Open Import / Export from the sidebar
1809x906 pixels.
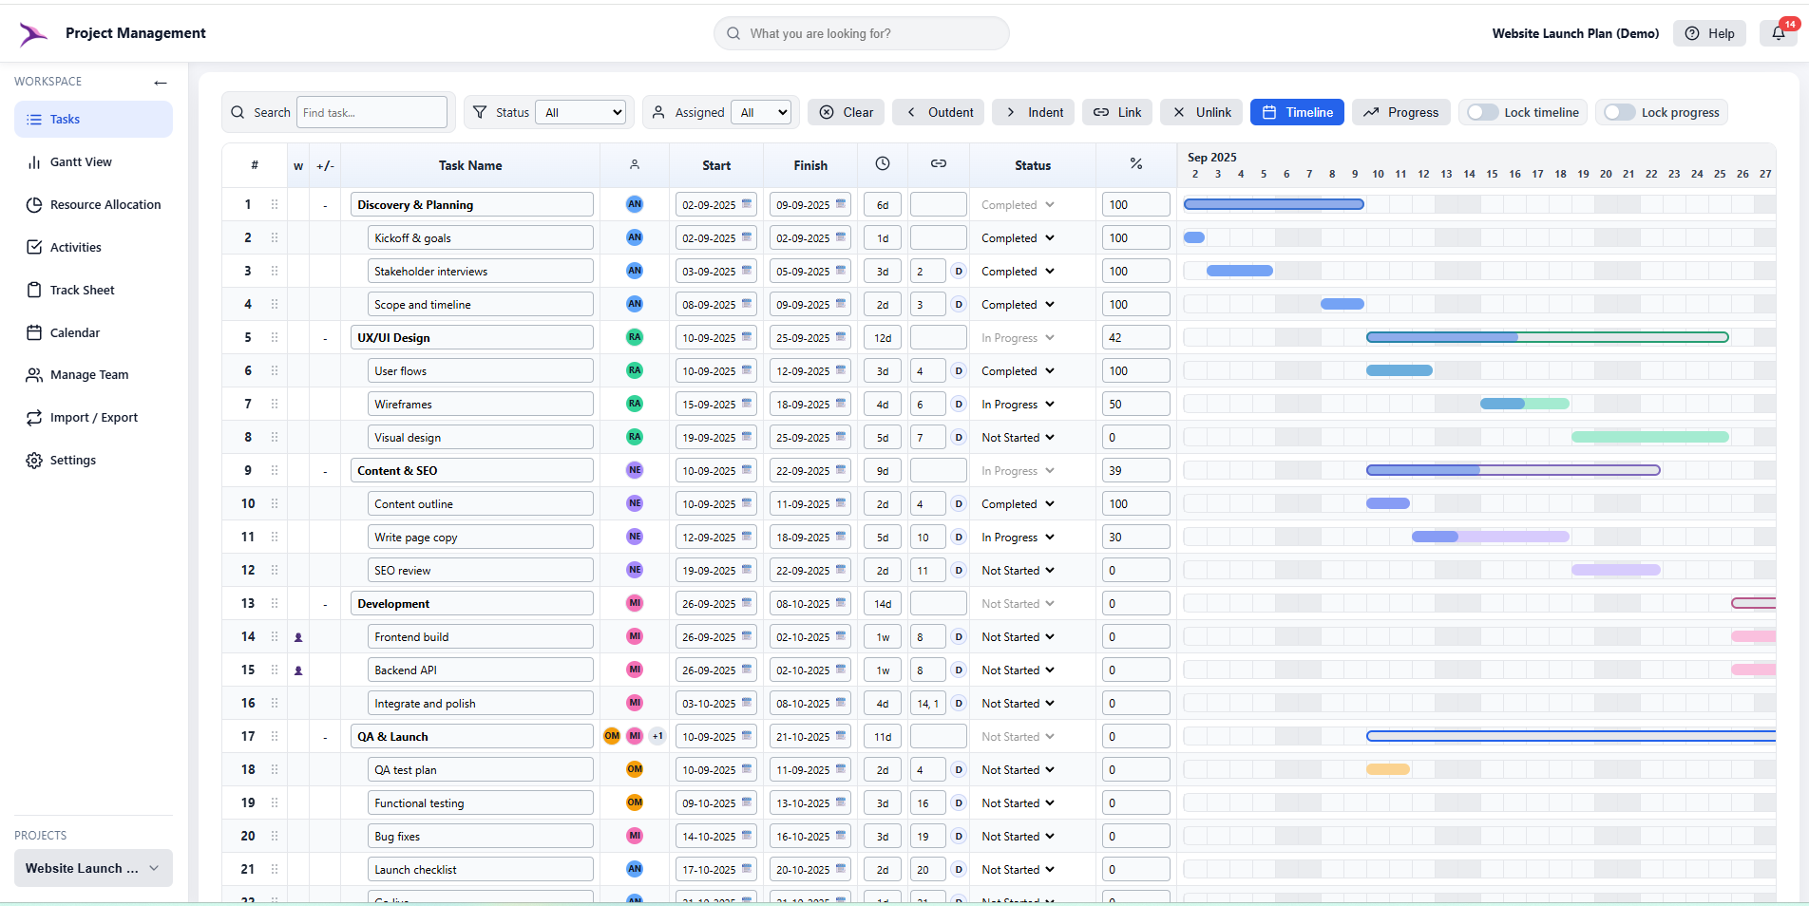34,417
